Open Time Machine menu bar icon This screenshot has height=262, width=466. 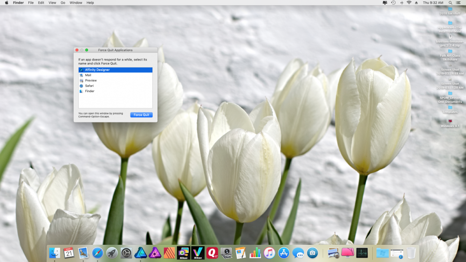click(393, 3)
